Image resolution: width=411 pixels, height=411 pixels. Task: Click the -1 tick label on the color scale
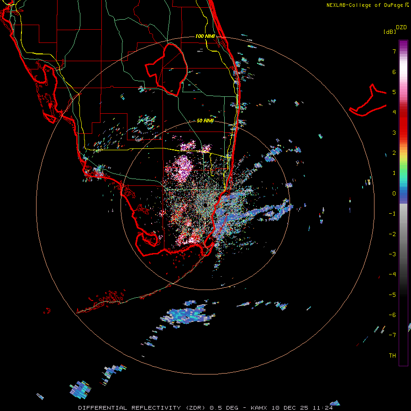point(392,214)
